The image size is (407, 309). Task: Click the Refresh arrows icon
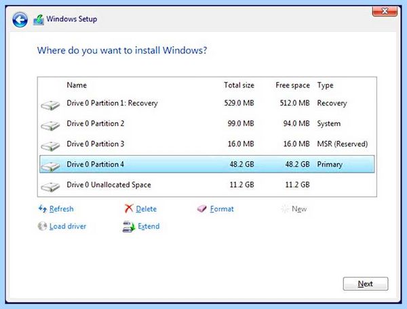(43, 209)
